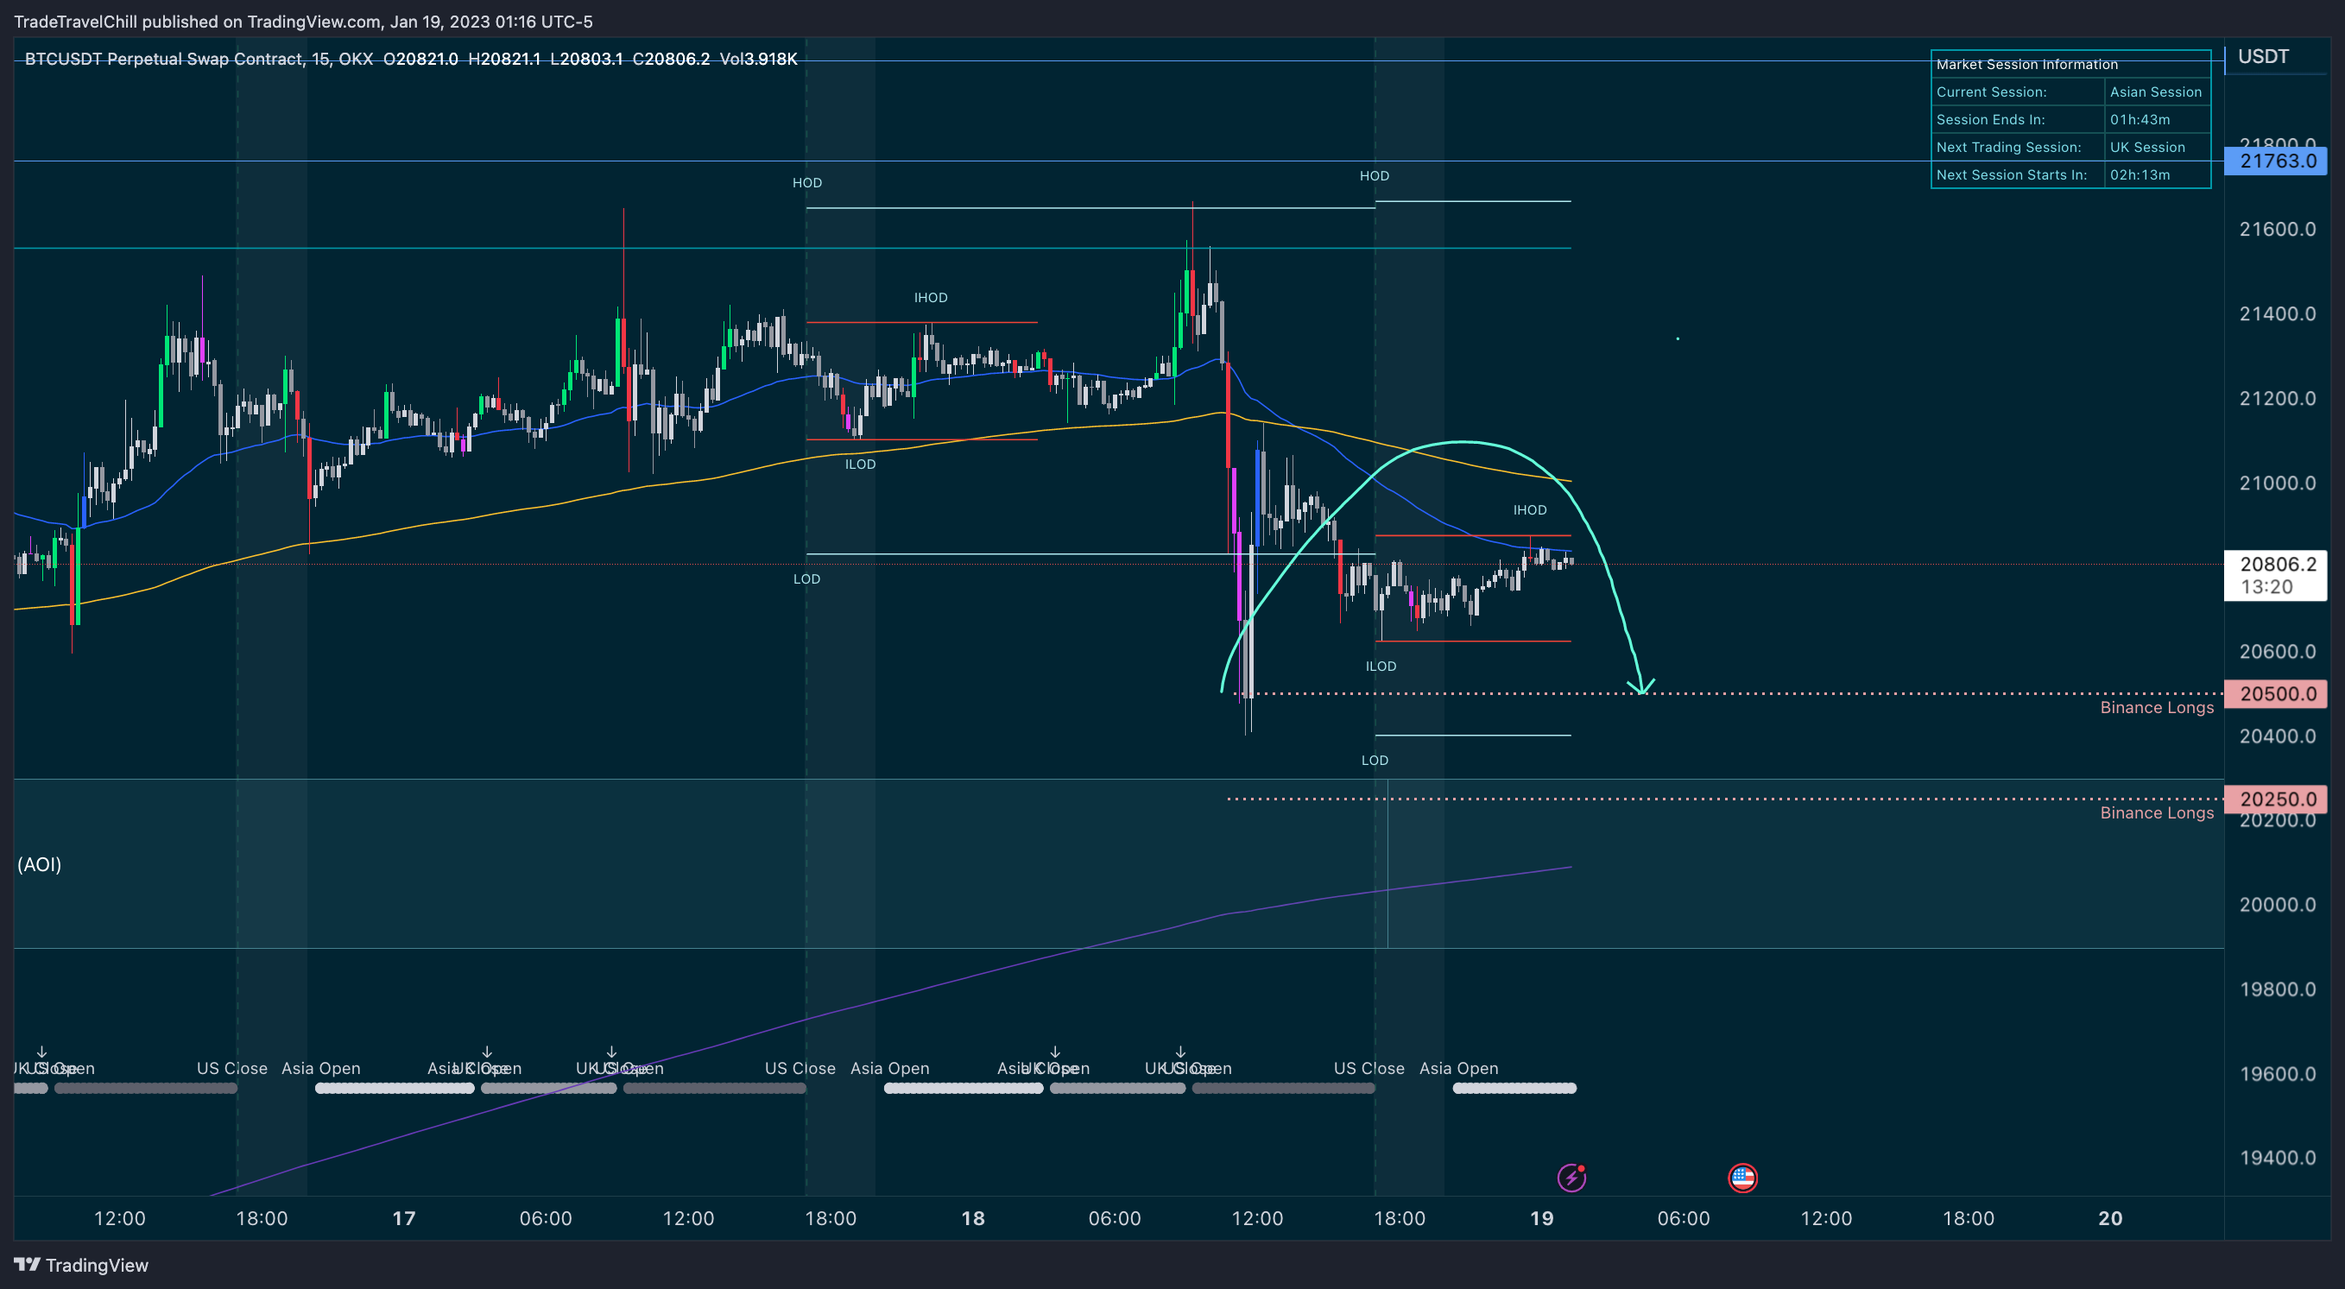Click the ILOD label near 20600
This screenshot has width=2345, height=1289.
point(1380,667)
